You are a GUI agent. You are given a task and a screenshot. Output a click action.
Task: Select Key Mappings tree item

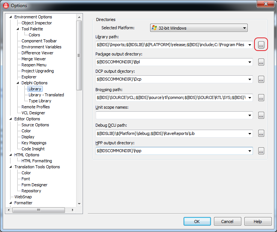(34, 143)
